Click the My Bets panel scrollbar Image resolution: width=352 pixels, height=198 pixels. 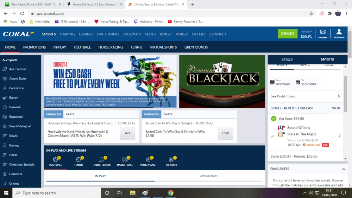click(345, 94)
